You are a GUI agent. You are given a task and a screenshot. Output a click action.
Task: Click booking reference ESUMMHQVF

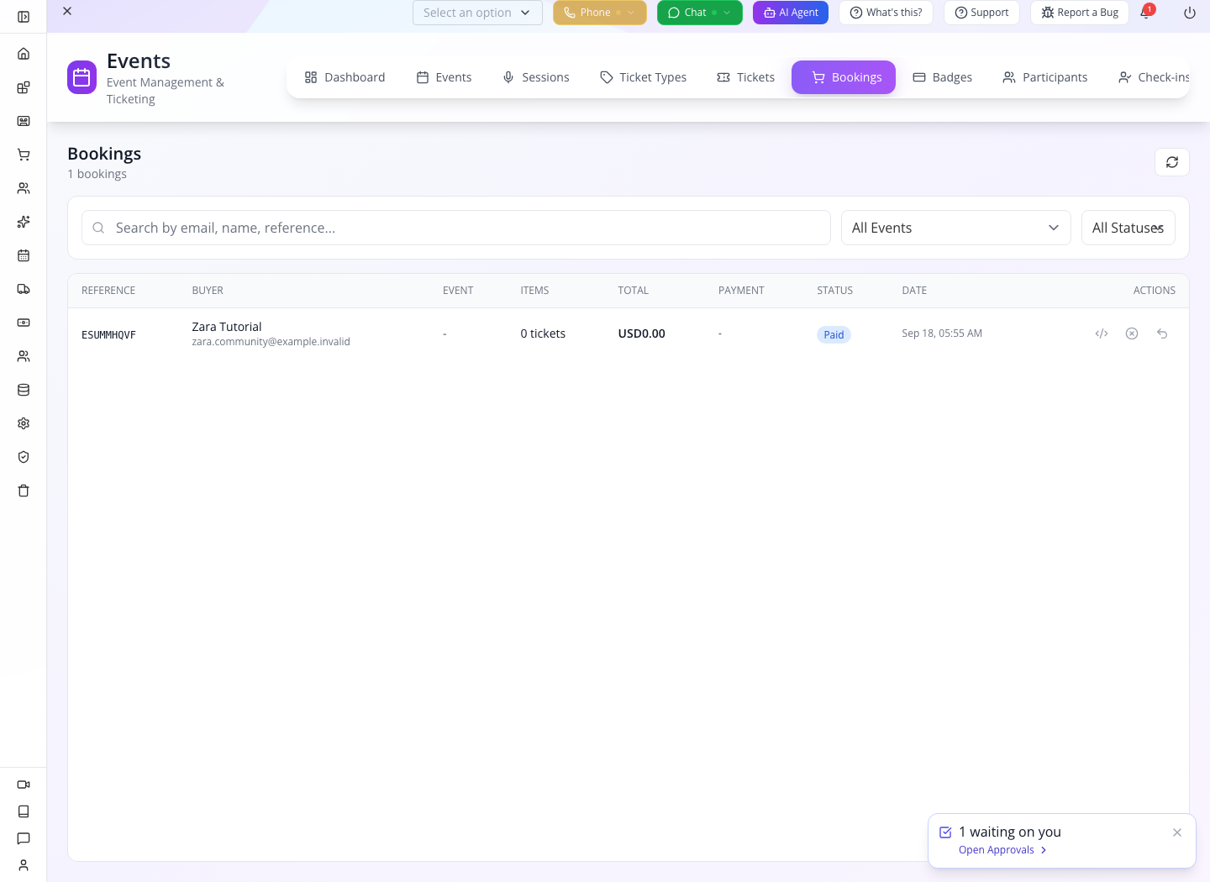108,334
